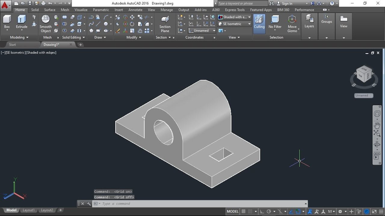Expand the Solid Editing panel

(73, 37)
